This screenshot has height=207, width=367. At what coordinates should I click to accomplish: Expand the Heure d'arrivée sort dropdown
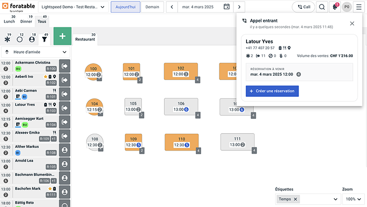pyautogui.click(x=35, y=52)
